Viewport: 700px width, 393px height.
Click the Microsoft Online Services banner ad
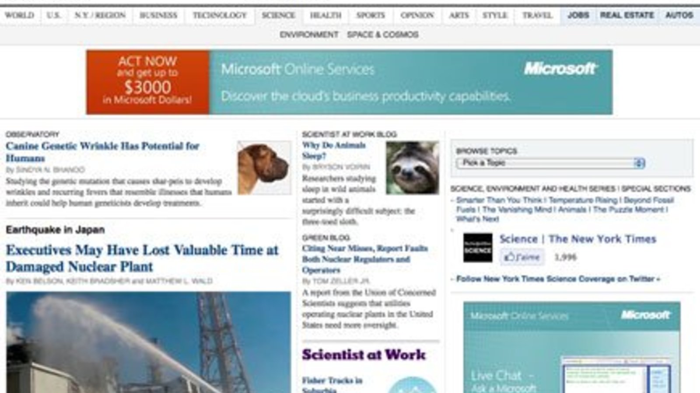pos(349,82)
